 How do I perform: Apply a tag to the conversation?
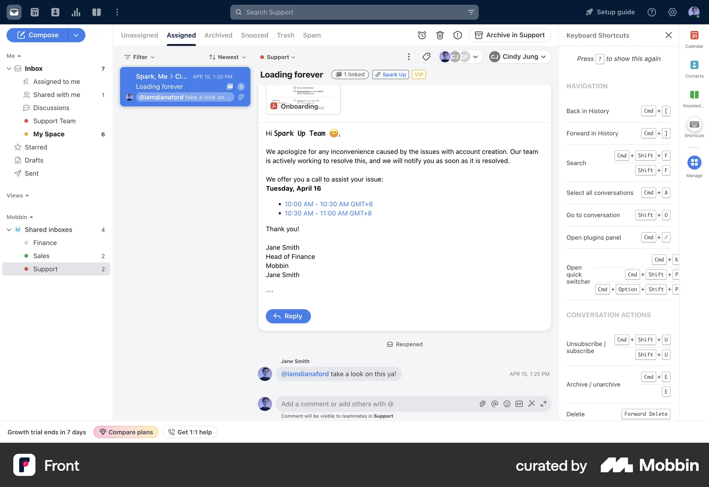point(426,57)
